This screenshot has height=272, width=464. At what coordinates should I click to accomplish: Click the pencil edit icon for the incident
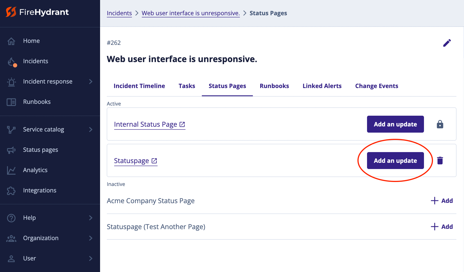447,43
